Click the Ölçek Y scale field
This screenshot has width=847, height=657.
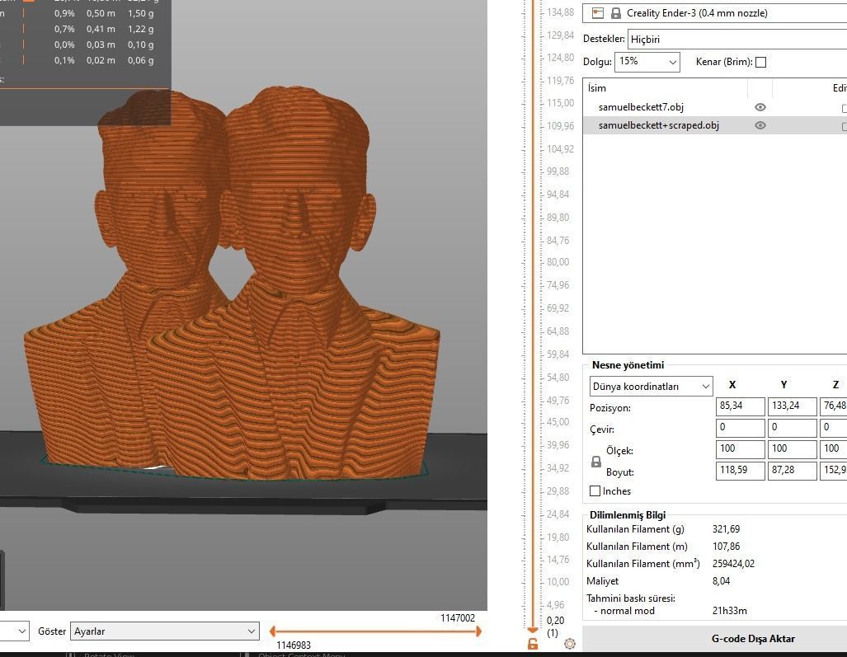[792, 449]
